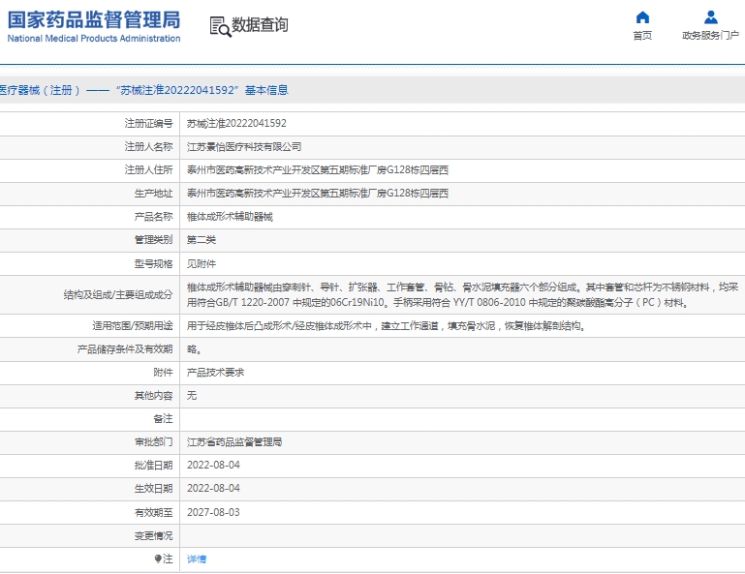The height and width of the screenshot is (574, 745).
Task: Click the 结构及组成/主要组成成分 row label
Action: 118,295
